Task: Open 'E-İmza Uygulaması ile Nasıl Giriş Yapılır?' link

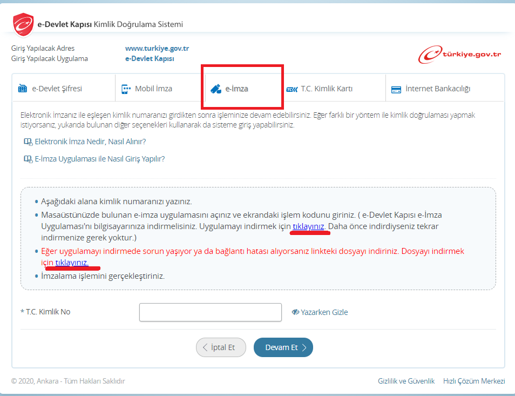Action: pos(100,159)
